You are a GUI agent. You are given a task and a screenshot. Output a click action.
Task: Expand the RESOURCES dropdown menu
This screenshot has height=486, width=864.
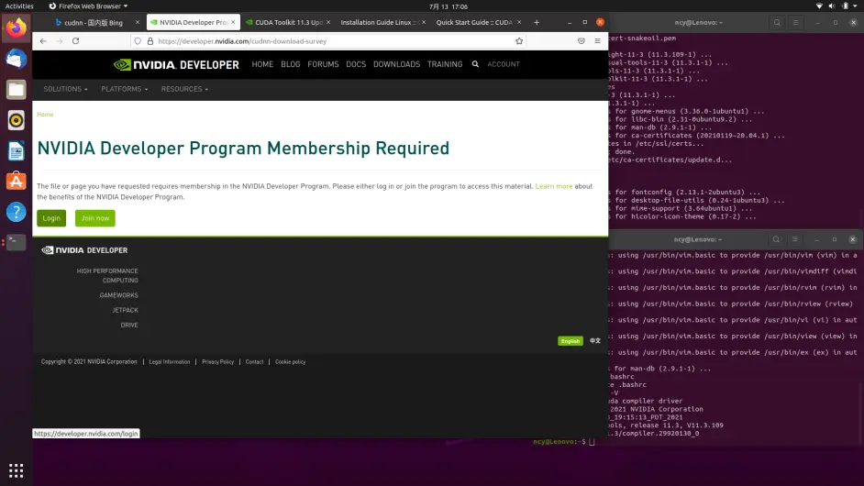[x=184, y=89]
